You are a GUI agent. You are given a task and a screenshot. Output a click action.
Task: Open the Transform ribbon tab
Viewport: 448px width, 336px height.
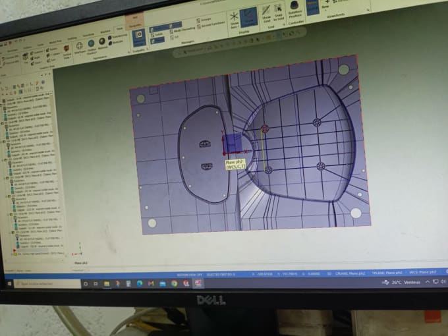click(88, 35)
